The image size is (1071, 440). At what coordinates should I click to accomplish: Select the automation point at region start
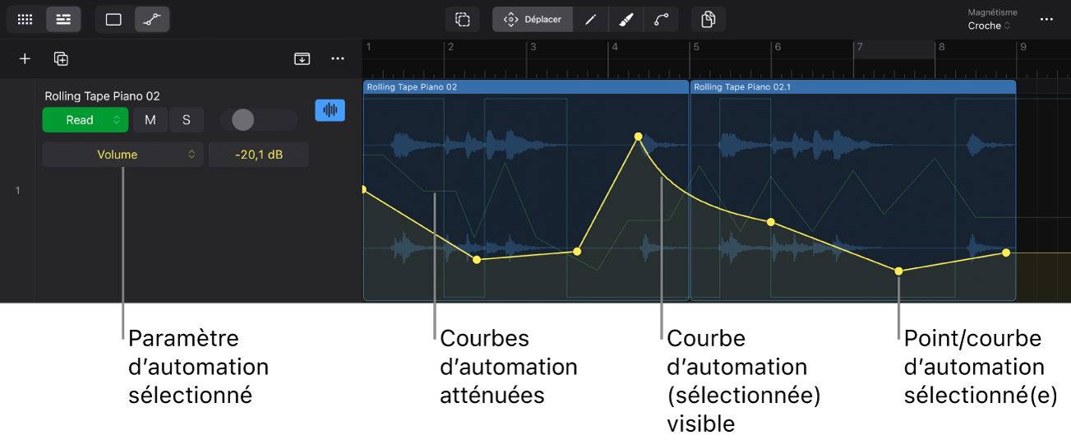[364, 190]
